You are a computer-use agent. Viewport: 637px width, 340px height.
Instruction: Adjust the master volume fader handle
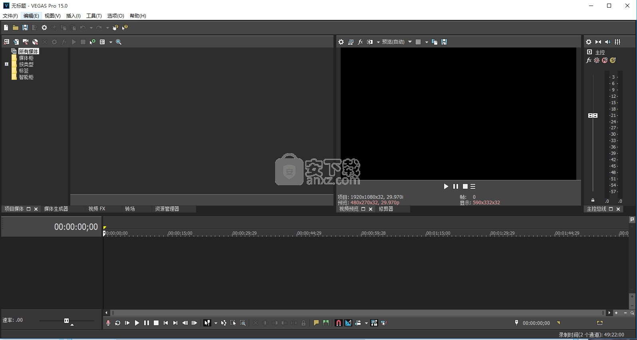[x=593, y=115]
